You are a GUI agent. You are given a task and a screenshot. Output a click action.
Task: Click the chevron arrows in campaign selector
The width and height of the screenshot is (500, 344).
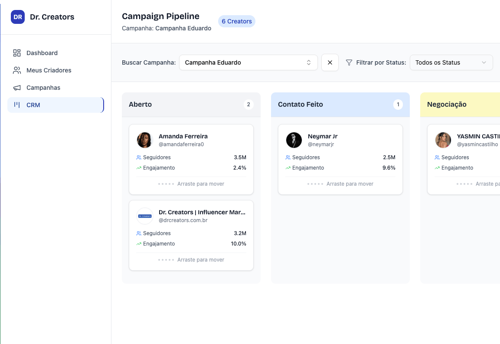(x=309, y=62)
